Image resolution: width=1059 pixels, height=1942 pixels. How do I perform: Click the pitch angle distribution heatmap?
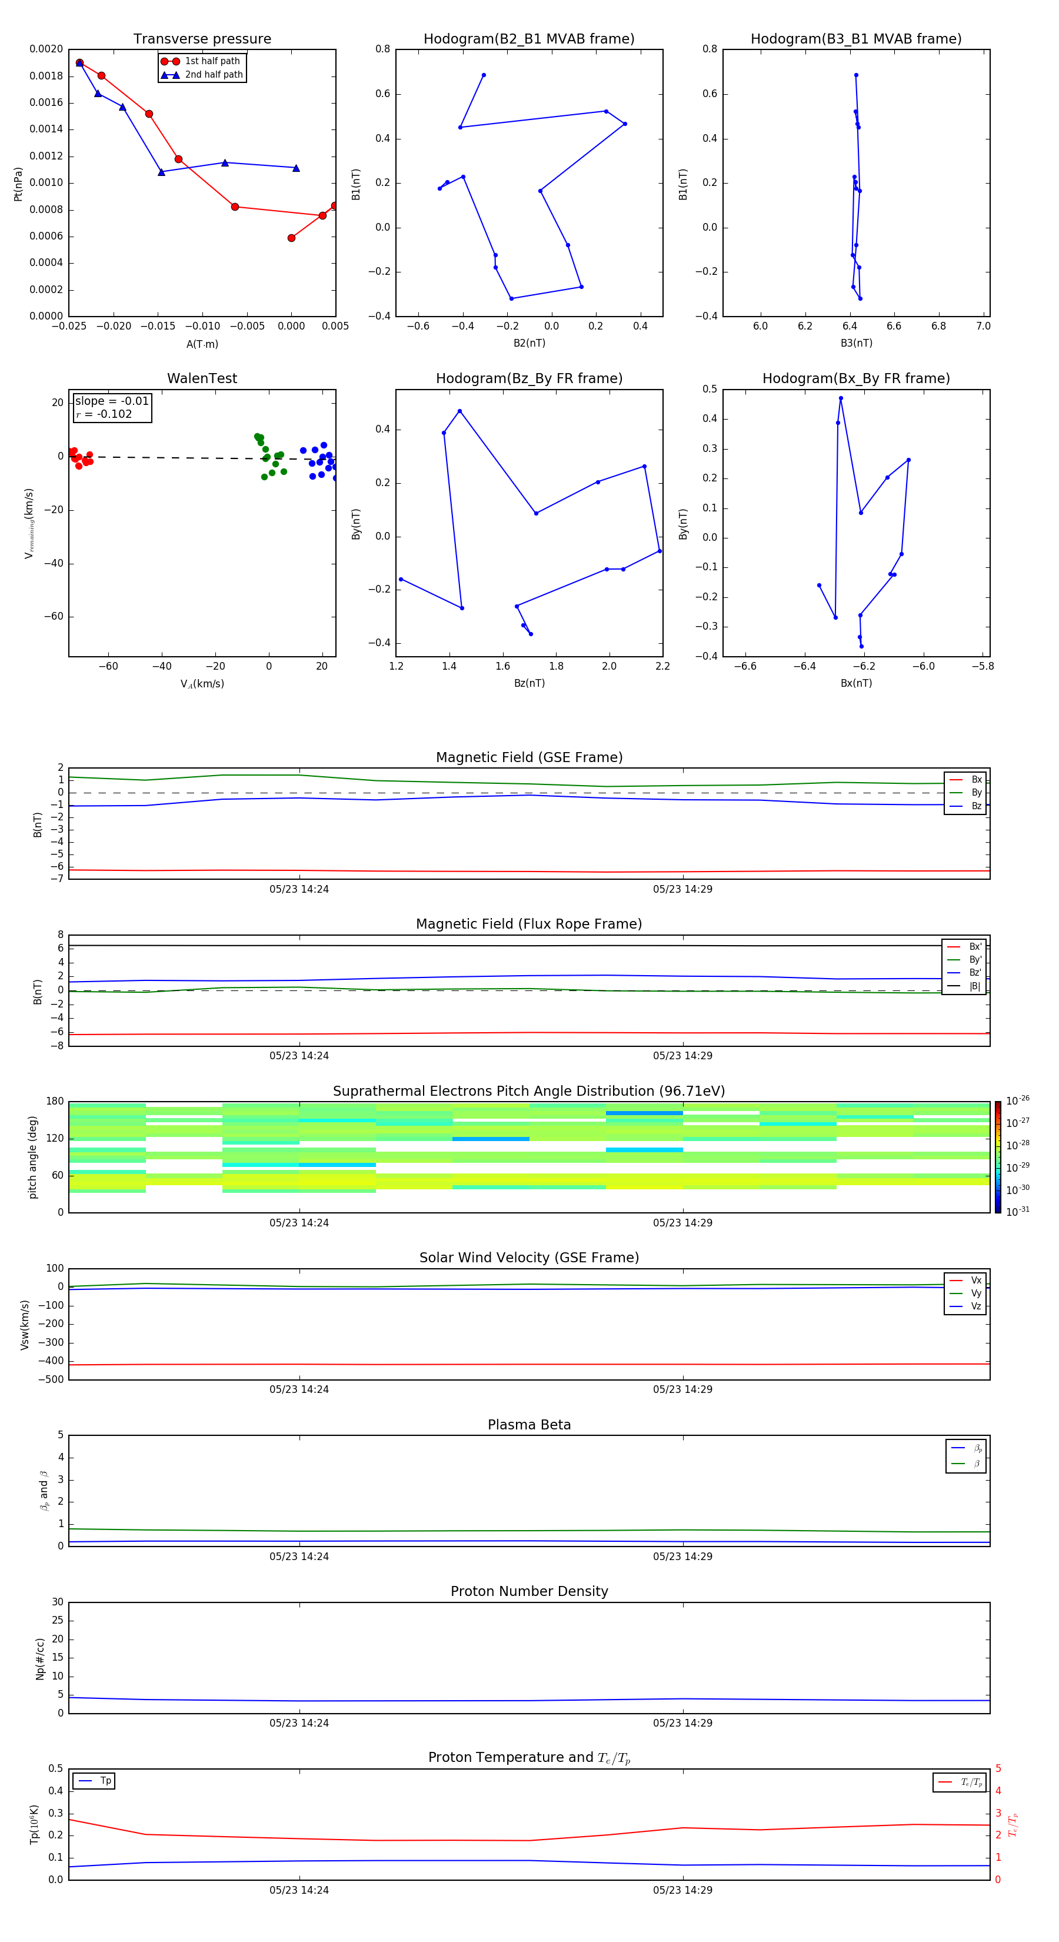click(529, 1157)
